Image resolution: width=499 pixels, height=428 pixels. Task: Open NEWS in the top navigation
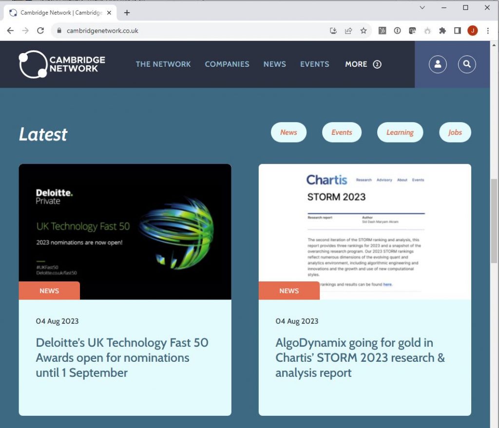tap(275, 64)
